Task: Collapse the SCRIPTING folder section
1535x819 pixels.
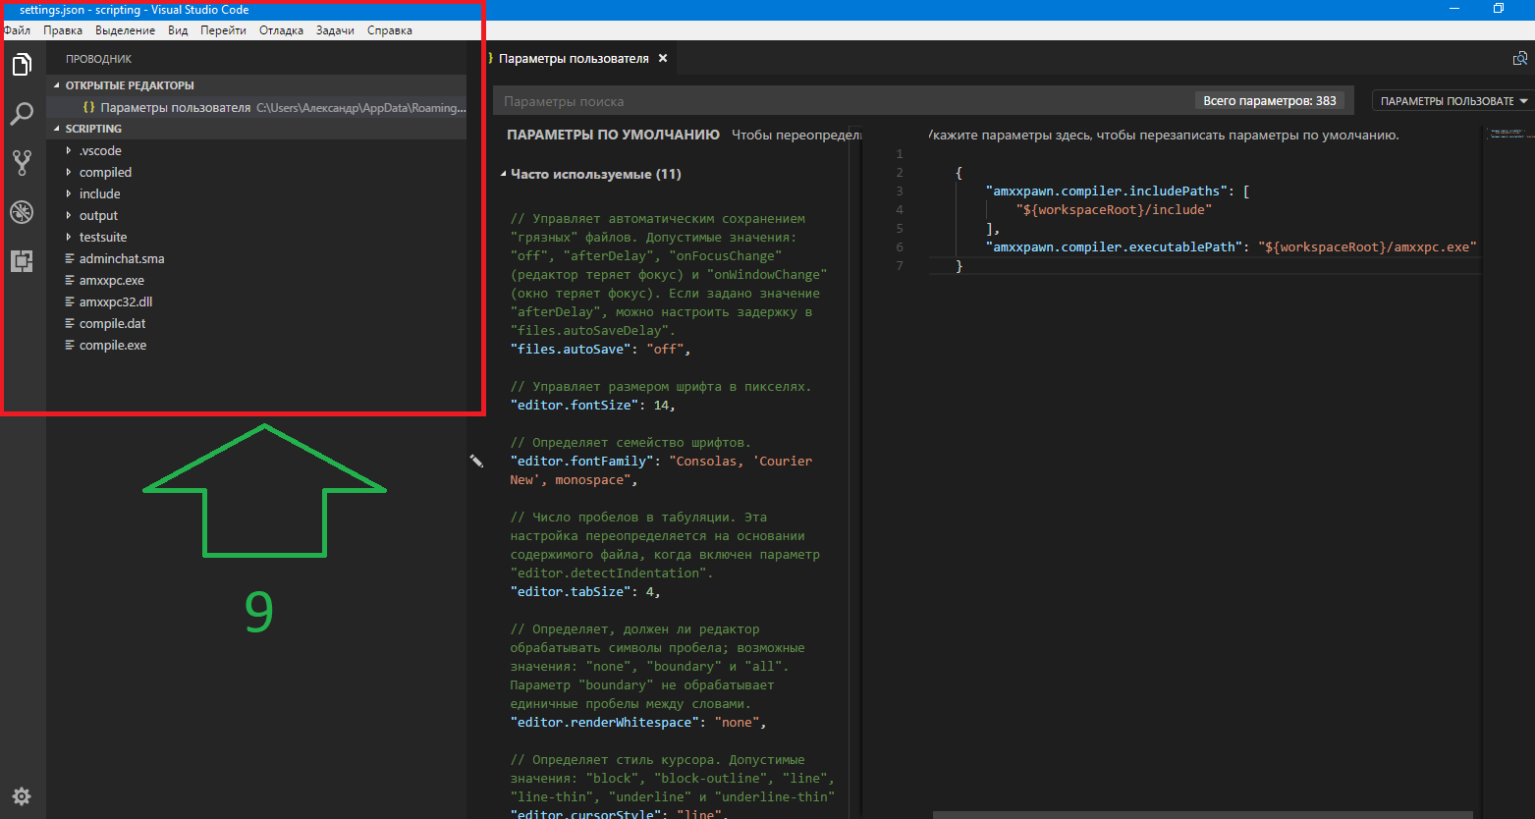Action: [57, 129]
